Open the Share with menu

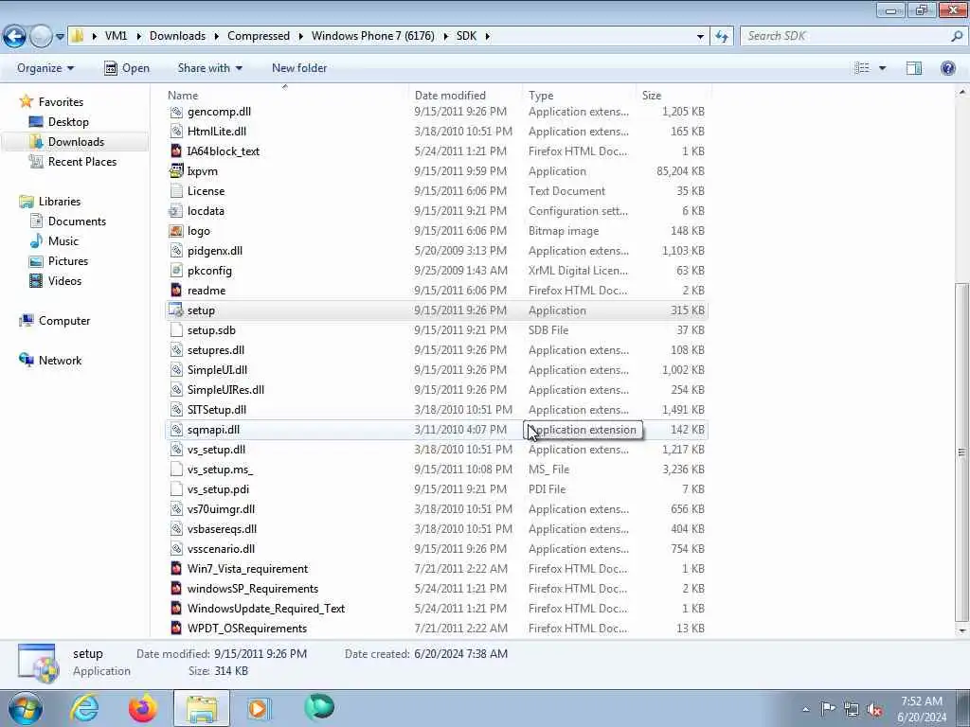pos(209,68)
